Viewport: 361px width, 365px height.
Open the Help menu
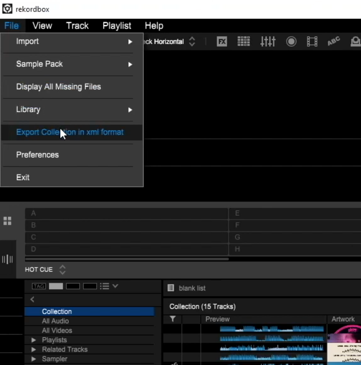pos(154,26)
